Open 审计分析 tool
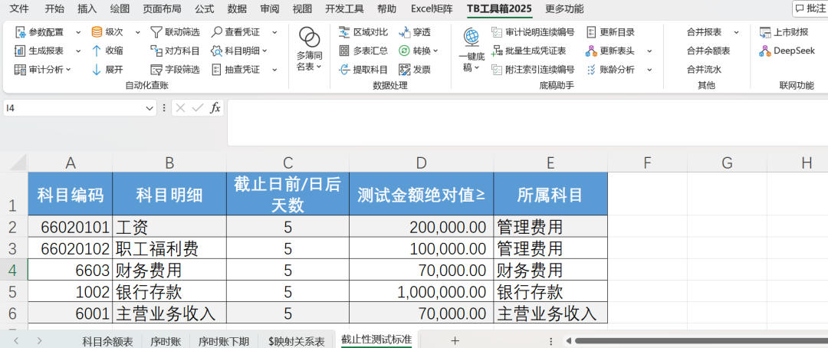The width and height of the screenshot is (828, 348). (42, 69)
